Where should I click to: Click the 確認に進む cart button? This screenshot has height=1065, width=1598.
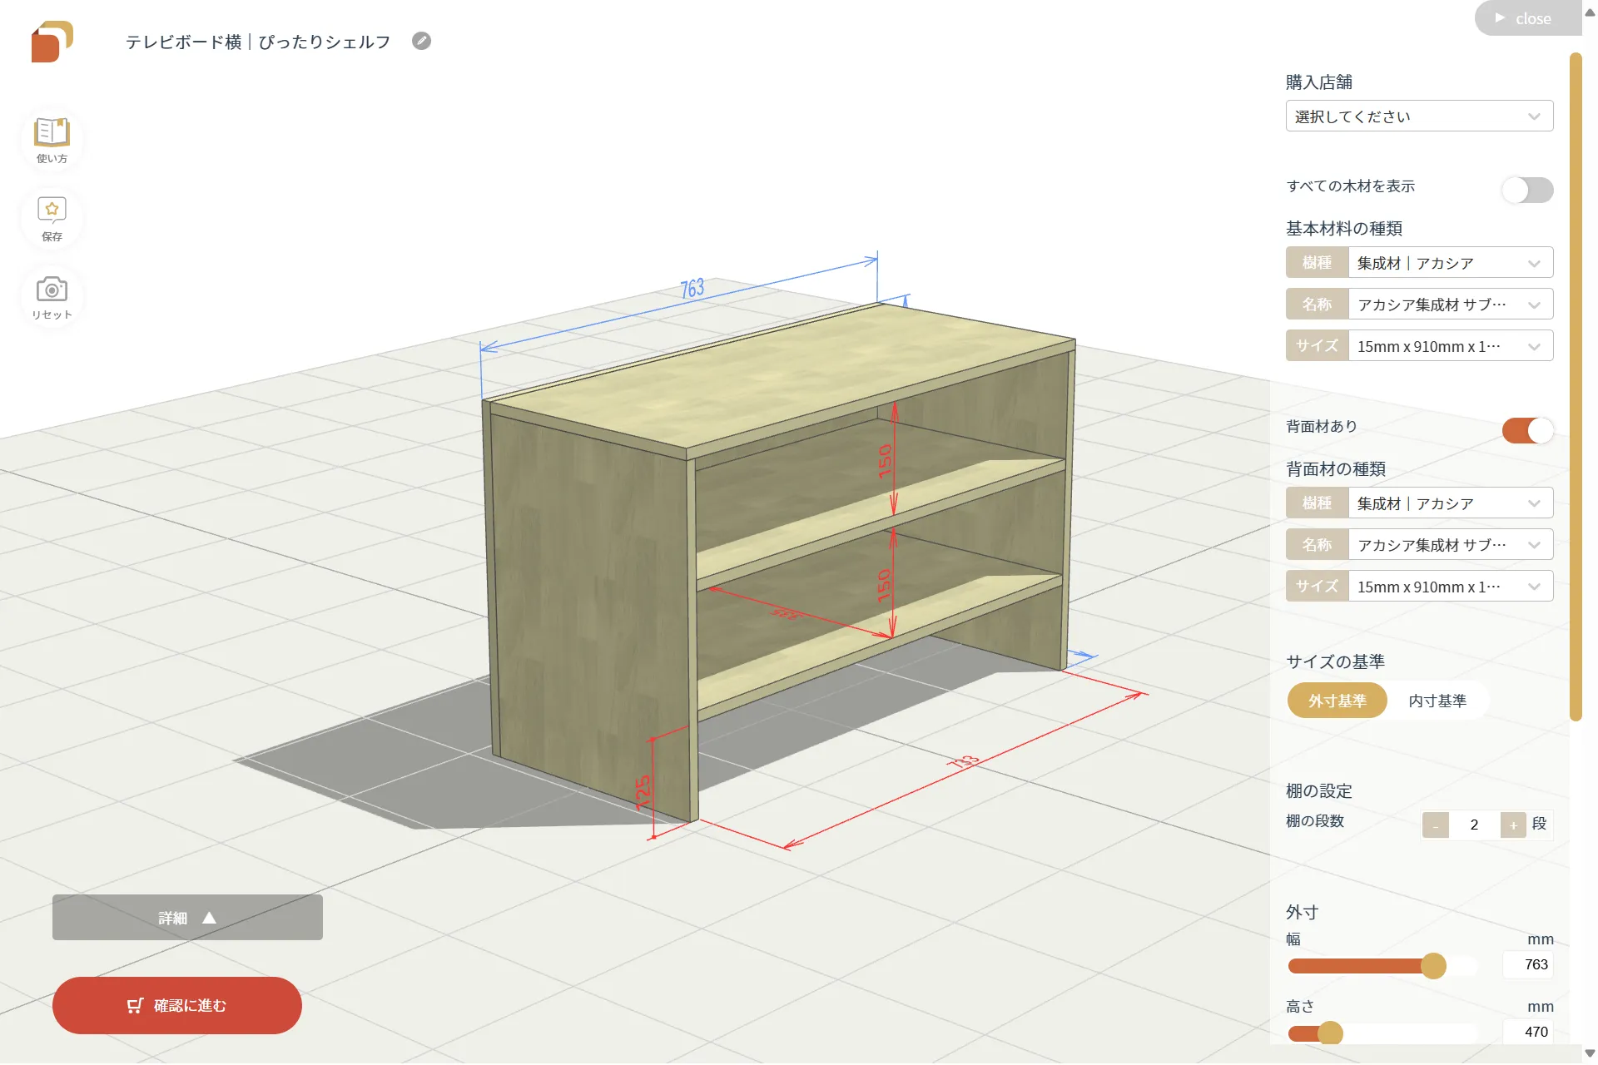click(x=177, y=1005)
